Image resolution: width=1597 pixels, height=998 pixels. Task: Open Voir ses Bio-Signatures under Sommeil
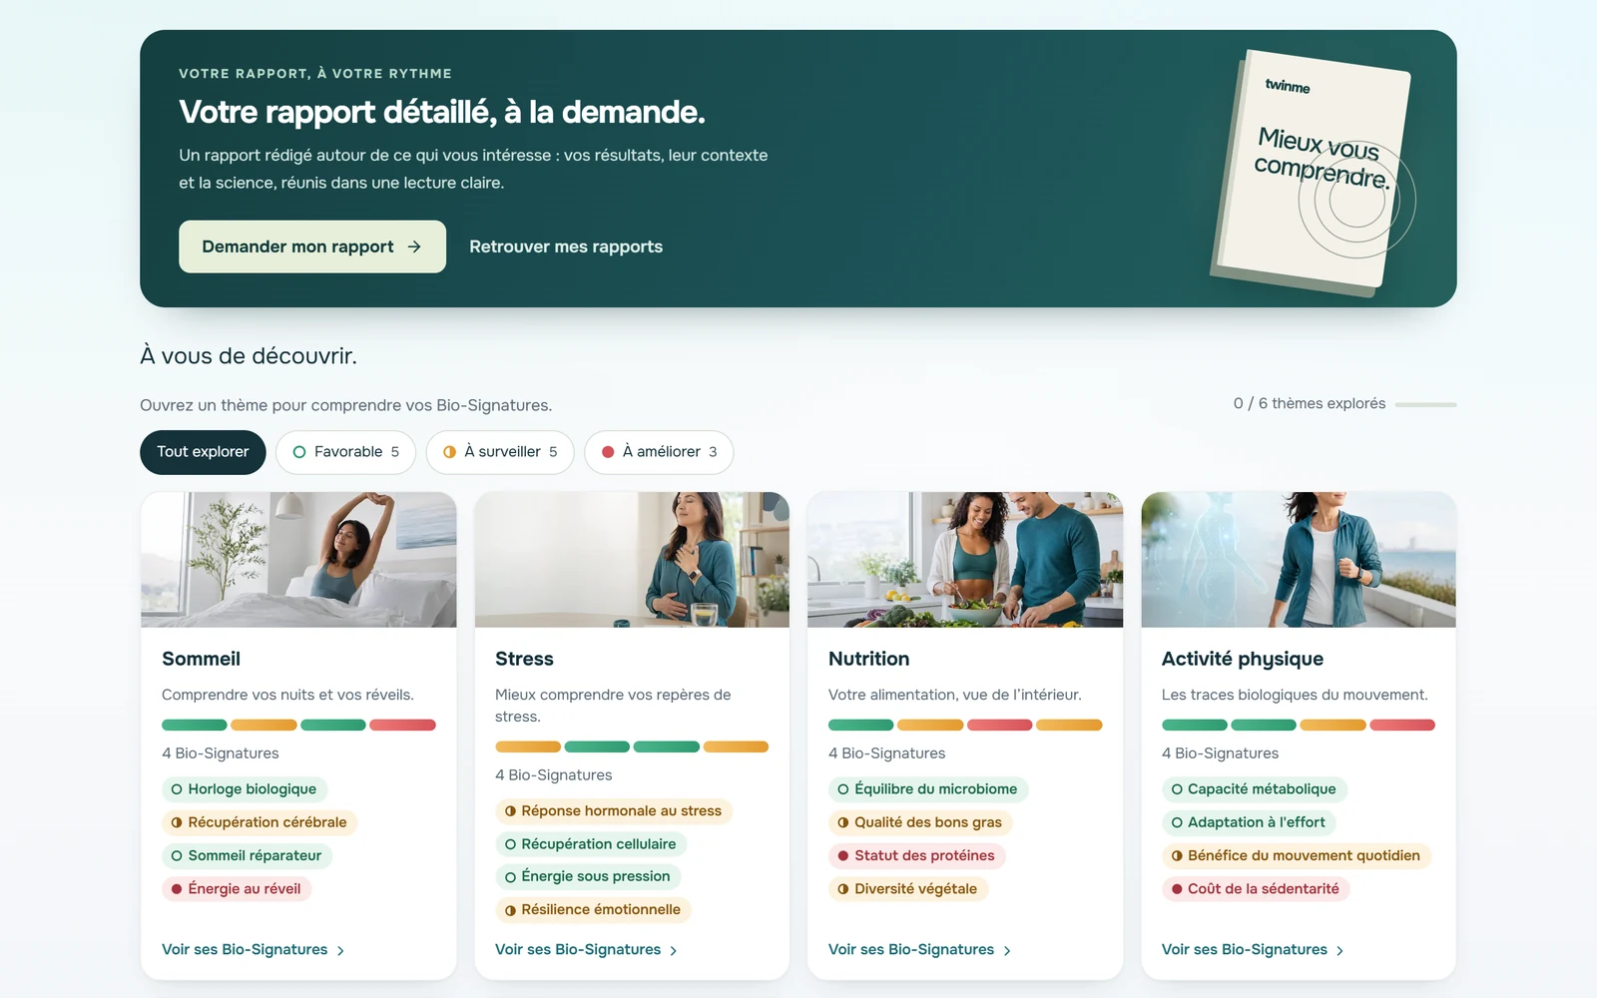coord(253,950)
